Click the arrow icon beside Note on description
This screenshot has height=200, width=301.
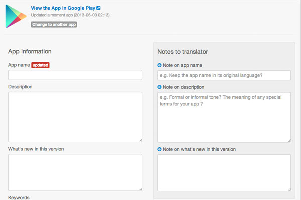click(x=159, y=87)
